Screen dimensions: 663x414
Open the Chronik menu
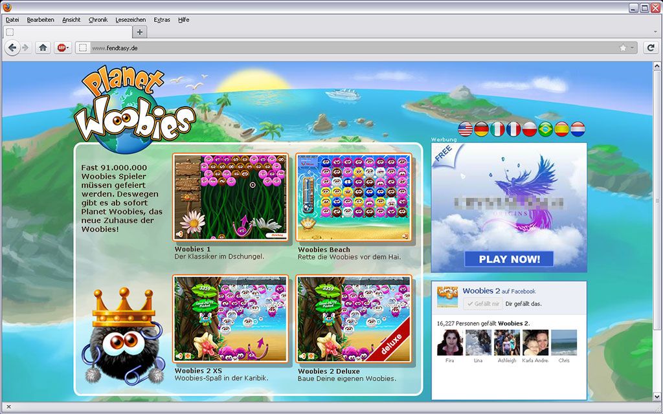(98, 20)
